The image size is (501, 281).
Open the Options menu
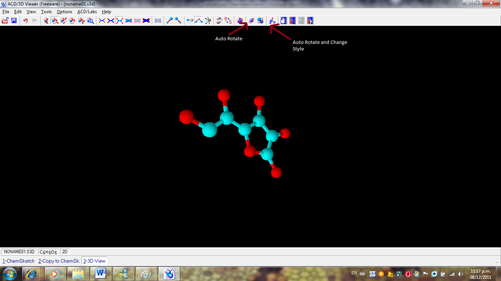point(64,11)
